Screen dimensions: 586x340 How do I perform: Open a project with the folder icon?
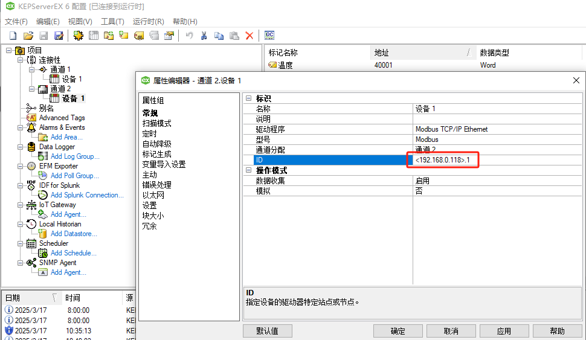coord(28,36)
